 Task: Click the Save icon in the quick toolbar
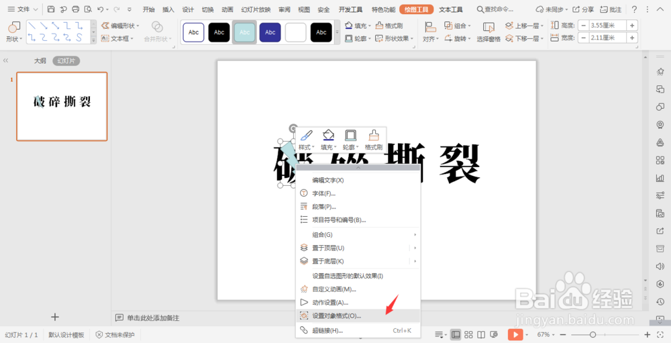pyautogui.click(x=51, y=9)
